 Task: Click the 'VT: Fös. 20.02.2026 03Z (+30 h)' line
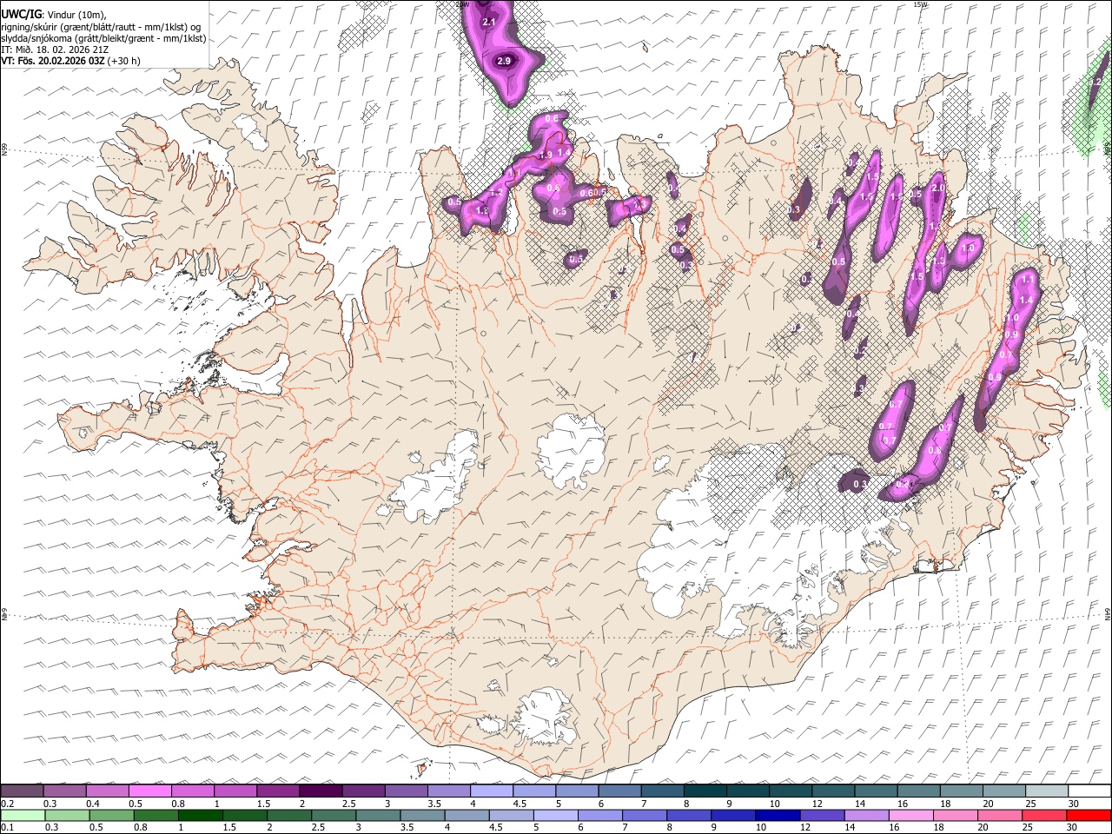point(71,61)
